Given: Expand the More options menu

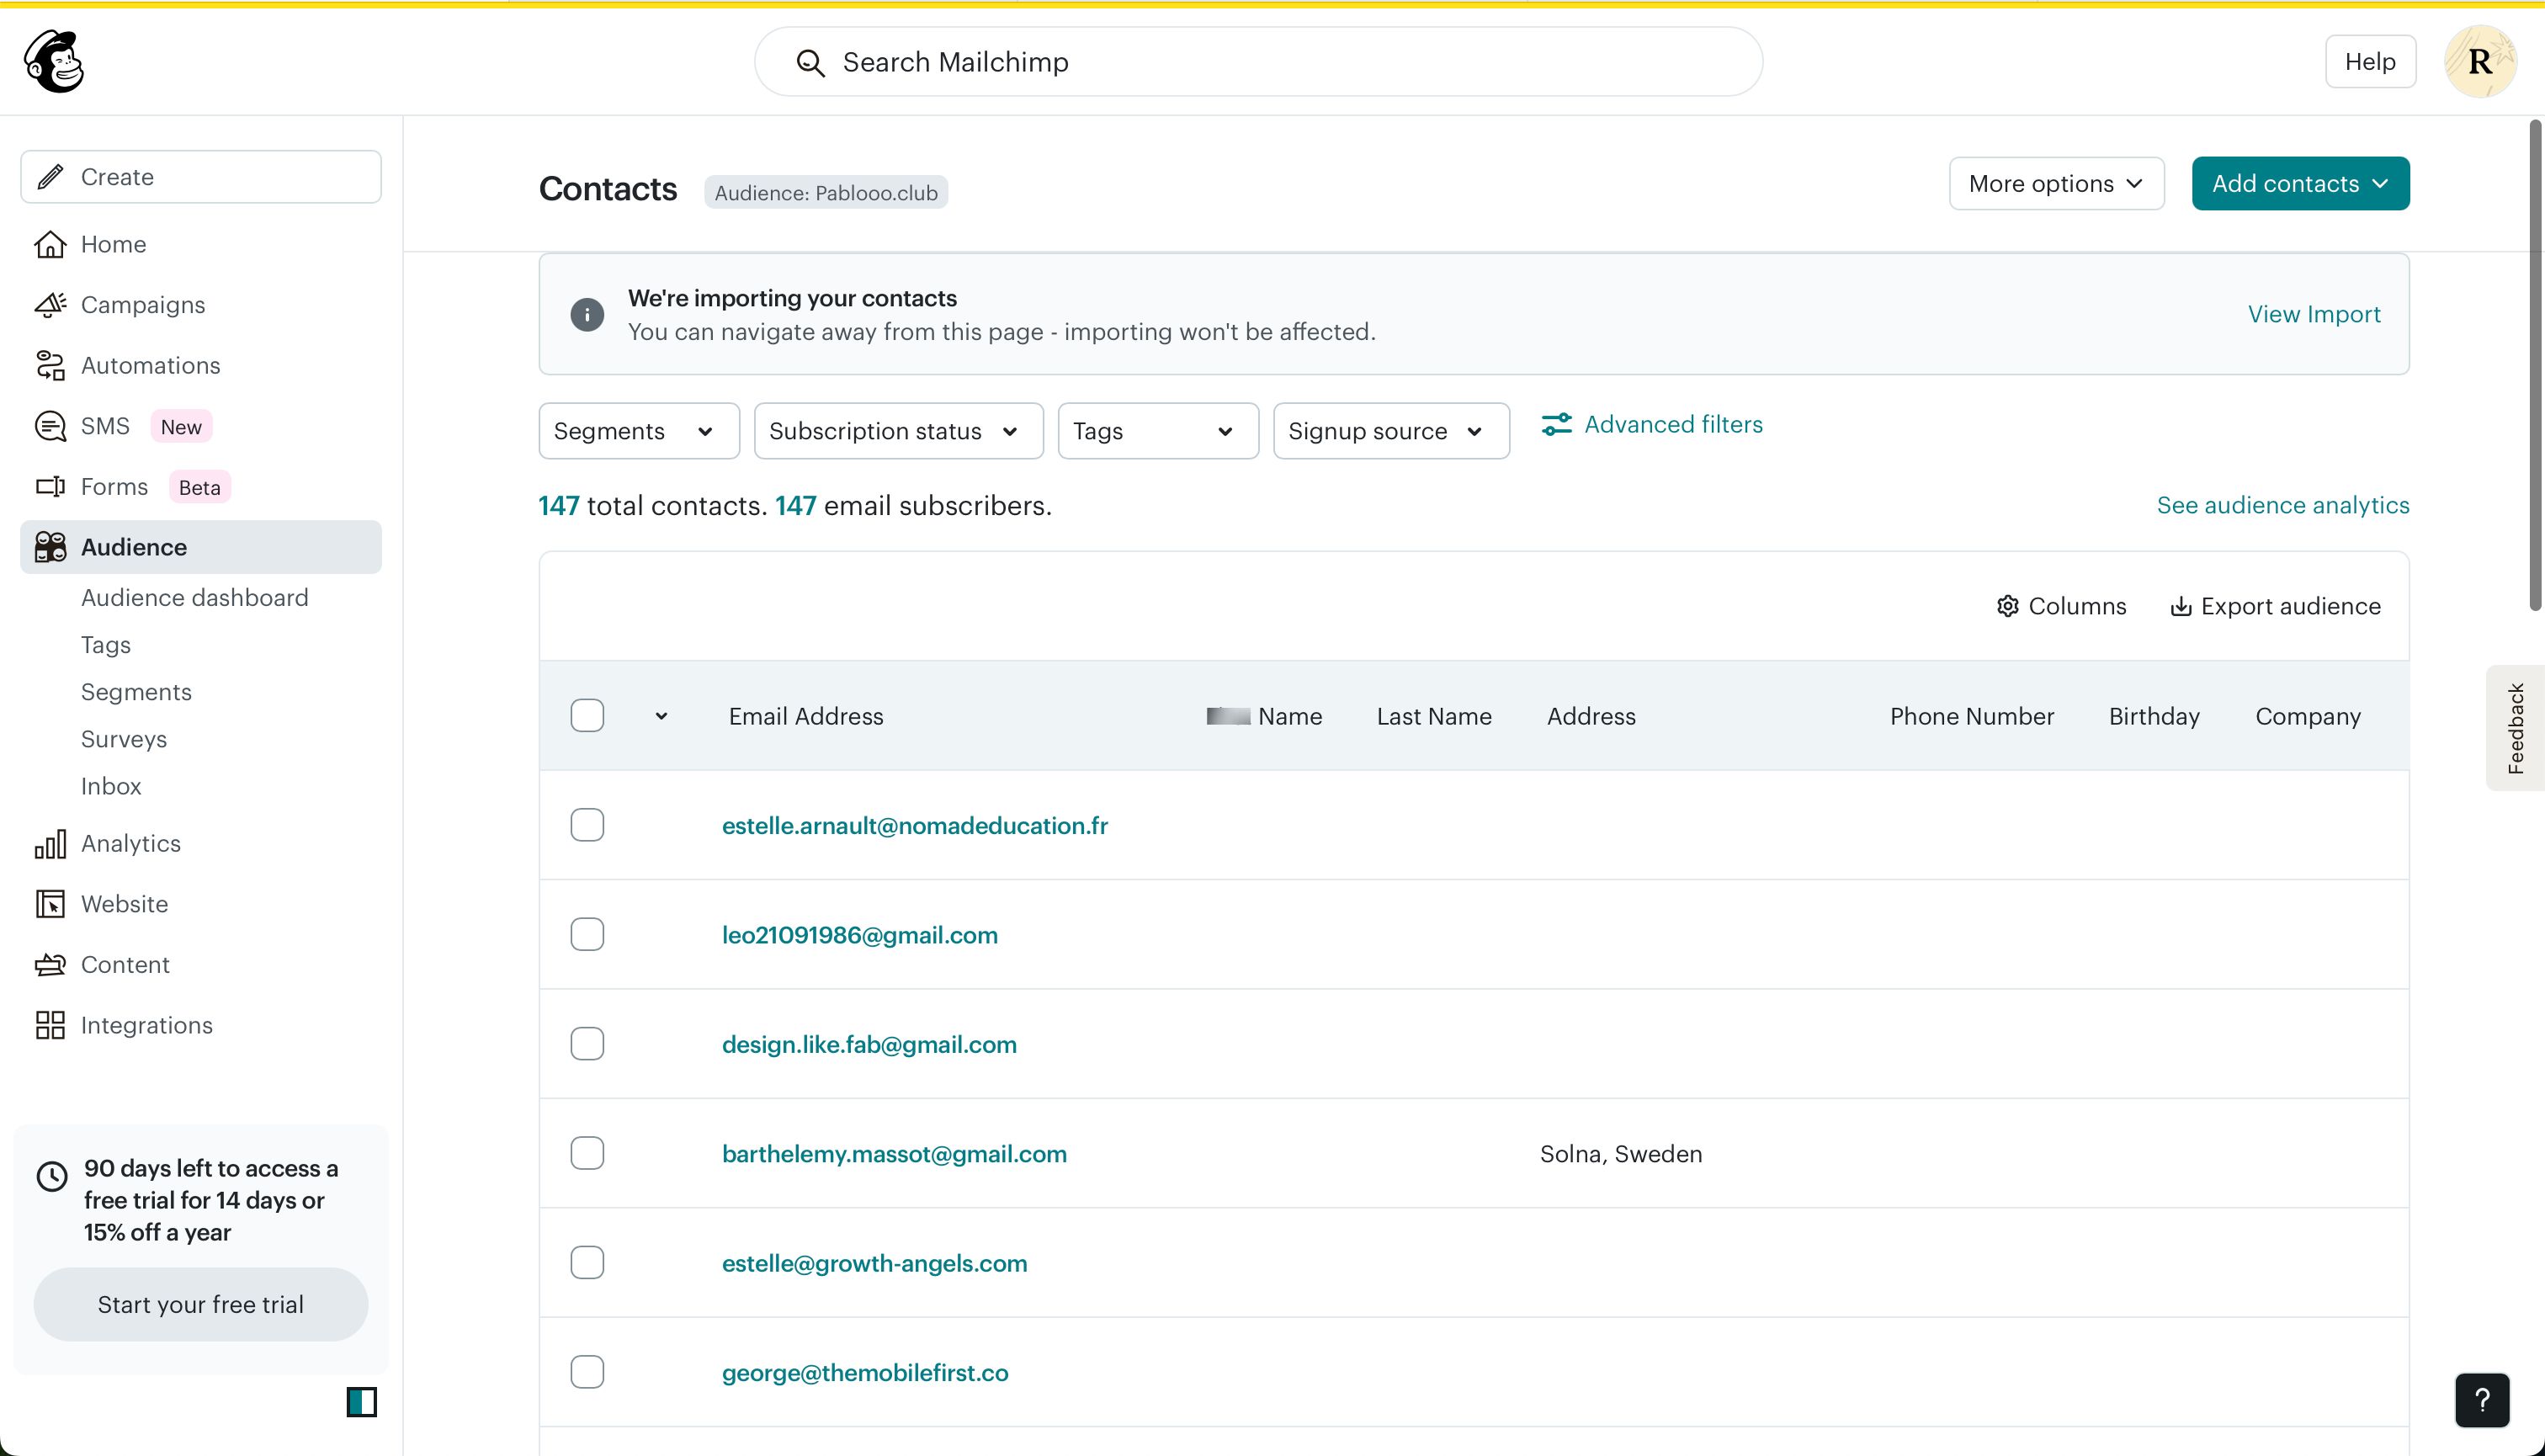Looking at the screenshot, I should 2056,184.
